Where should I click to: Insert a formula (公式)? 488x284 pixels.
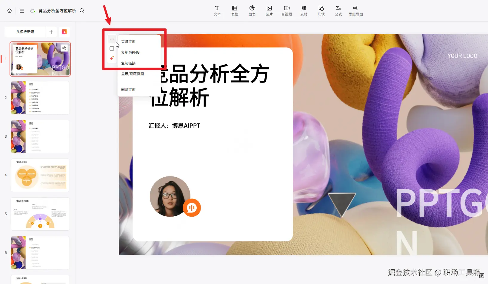click(338, 11)
